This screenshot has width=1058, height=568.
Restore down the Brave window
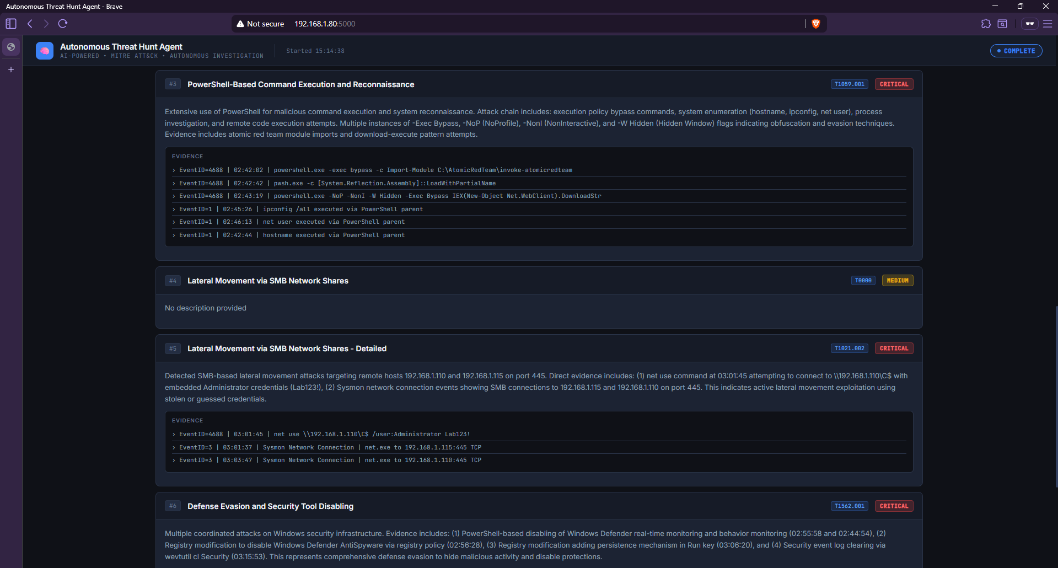(1020, 6)
